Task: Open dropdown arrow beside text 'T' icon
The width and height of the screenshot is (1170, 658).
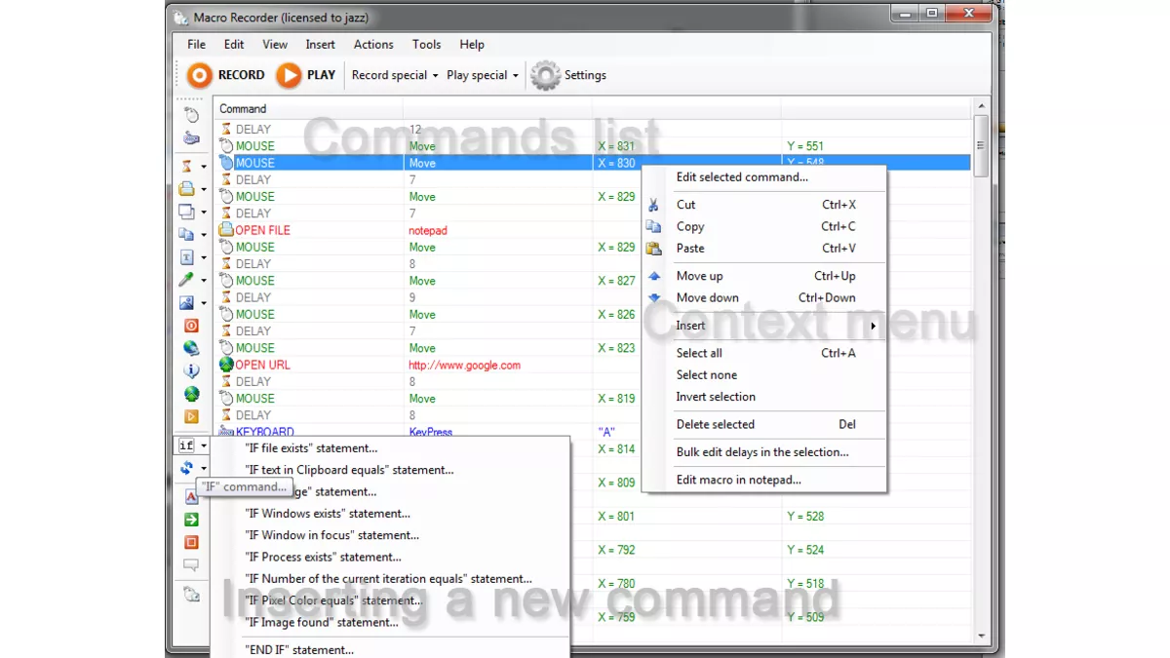Action: point(204,258)
